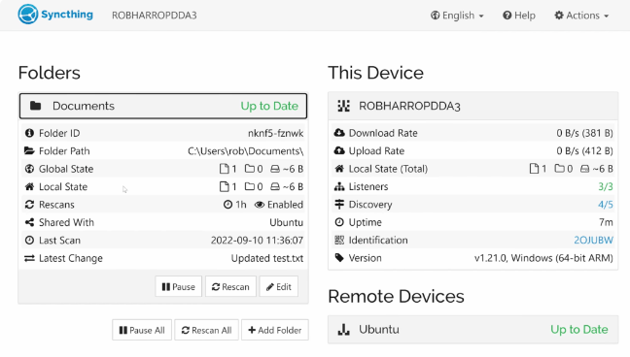This screenshot has height=357, width=630.
Task: Click the Version tag icon
Action: click(339, 258)
